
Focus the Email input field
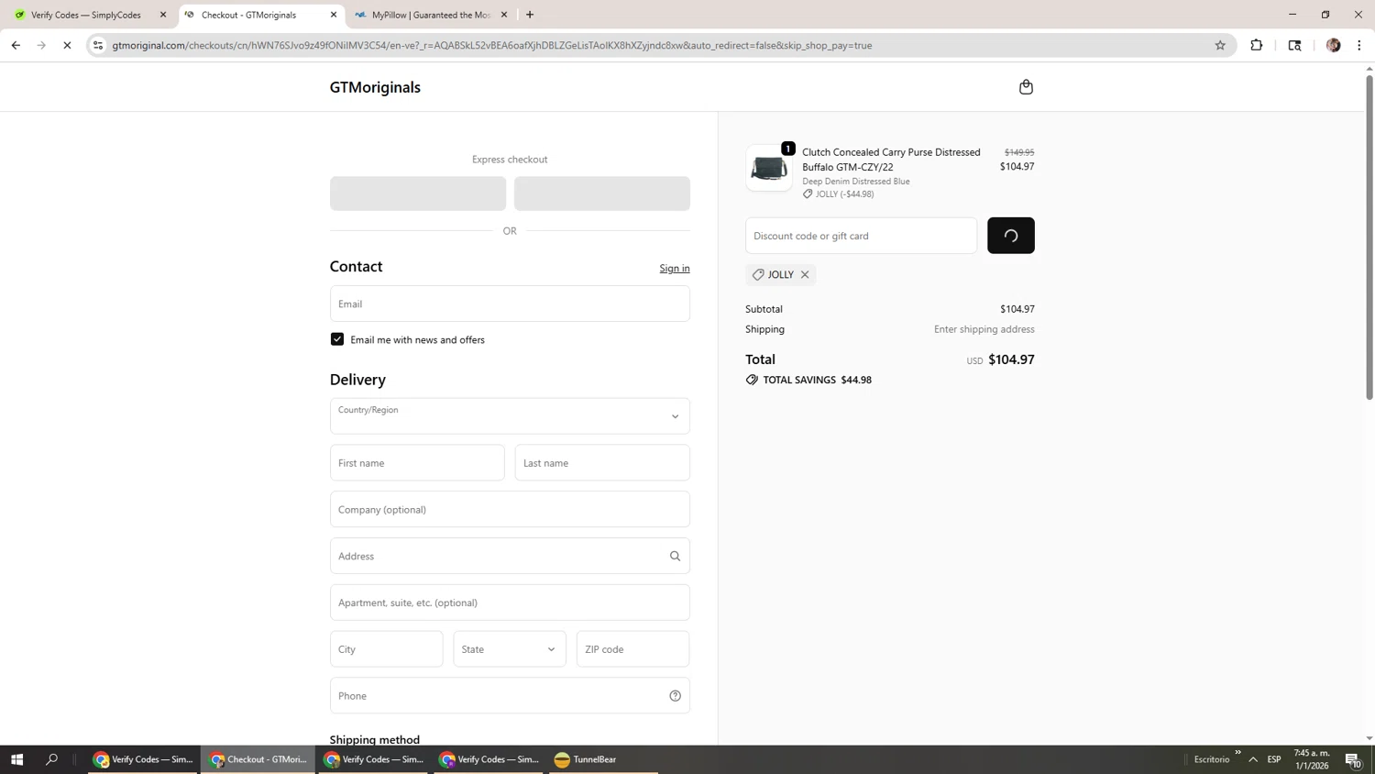tap(510, 304)
